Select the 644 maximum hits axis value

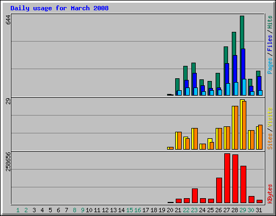pyautogui.click(x=8, y=20)
